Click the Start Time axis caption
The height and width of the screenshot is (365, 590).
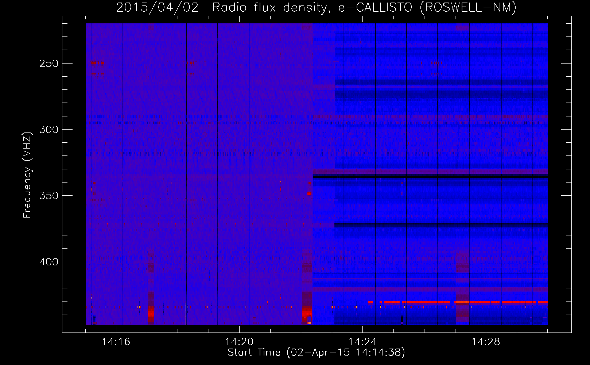point(316,353)
